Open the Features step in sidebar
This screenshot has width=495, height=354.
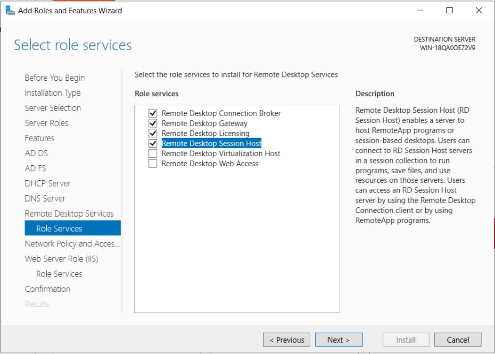[x=39, y=138]
